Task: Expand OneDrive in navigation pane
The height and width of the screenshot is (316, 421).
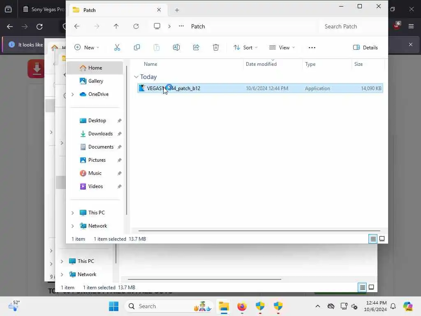Action: point(72,94)
